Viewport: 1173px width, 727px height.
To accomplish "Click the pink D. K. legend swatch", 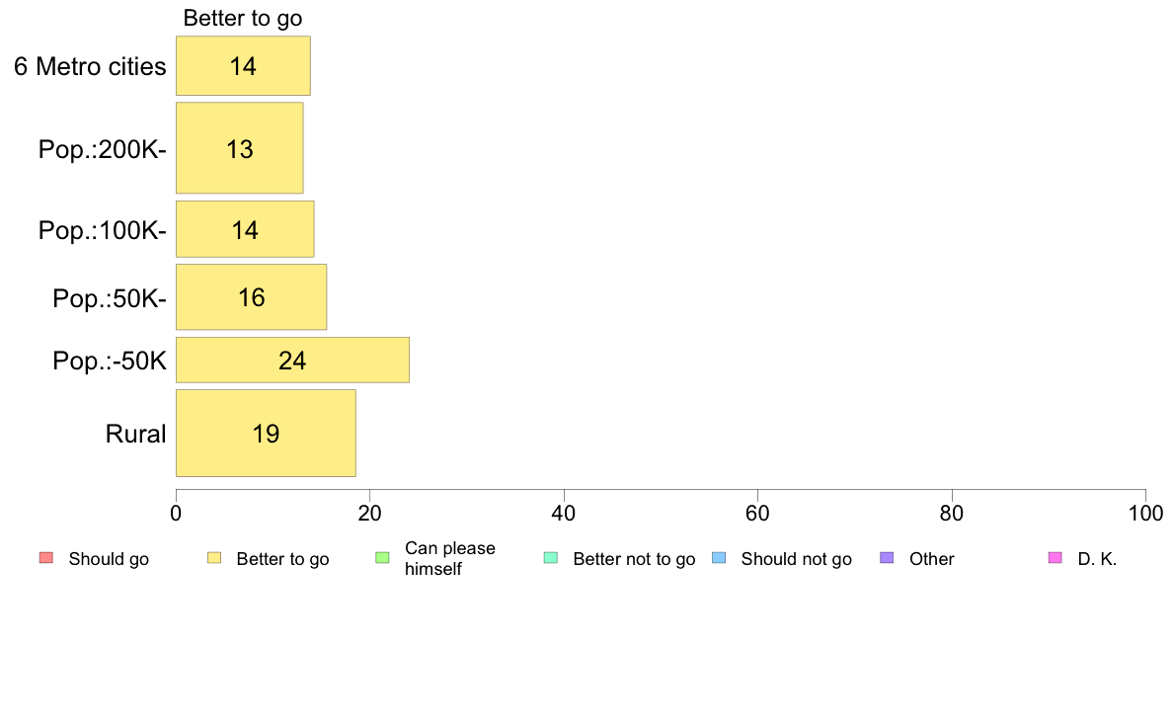I will pyautogui.click(x=1056, y=558).
